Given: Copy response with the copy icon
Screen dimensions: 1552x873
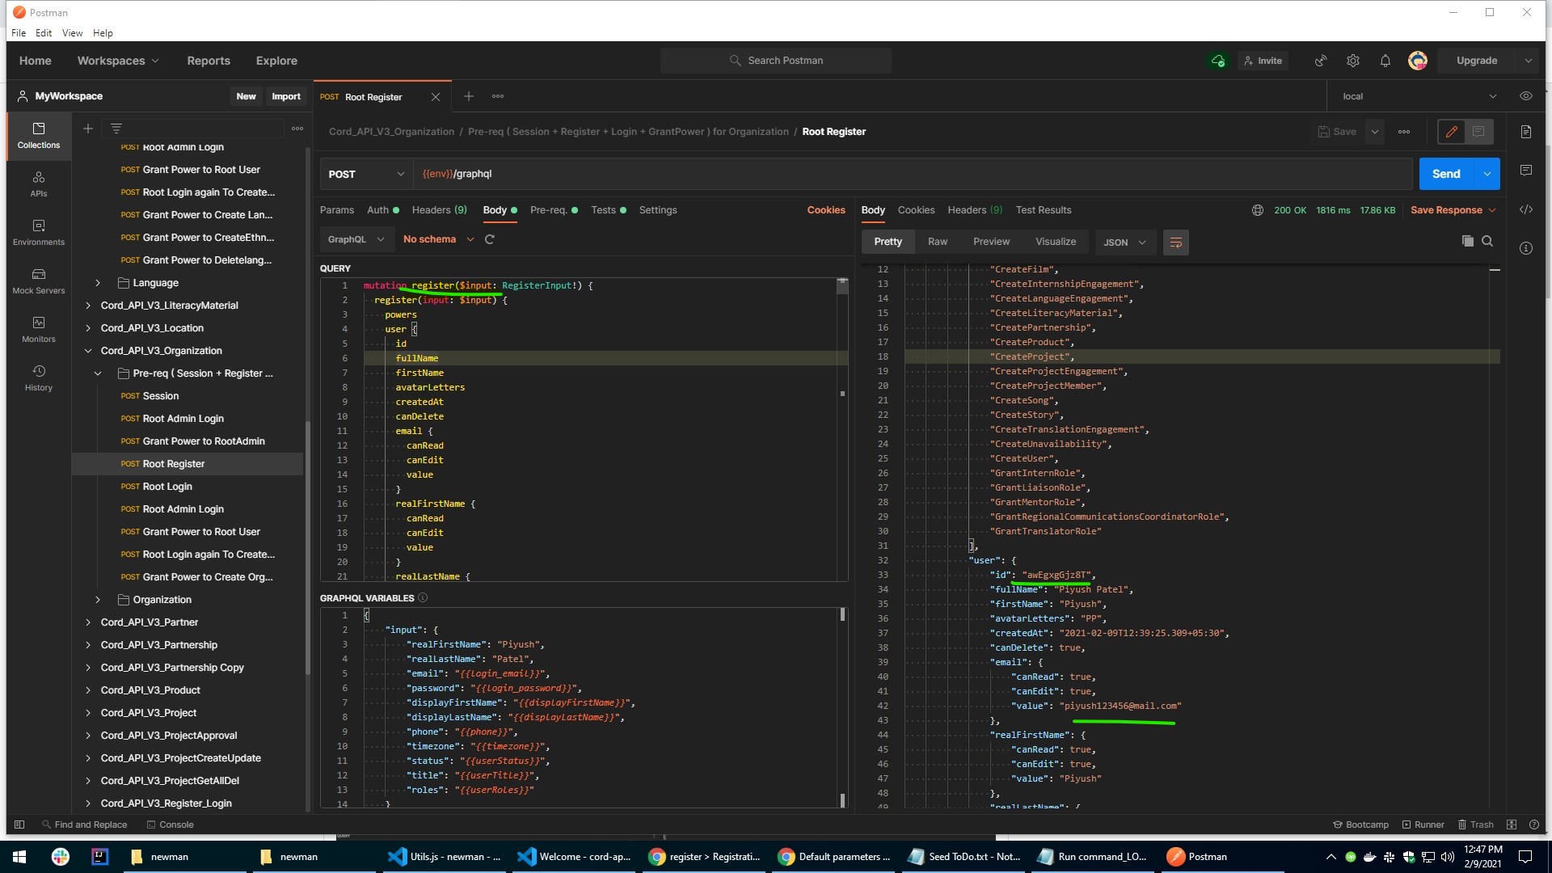Looking at the screenshot, I should [x=1467, y=241].
